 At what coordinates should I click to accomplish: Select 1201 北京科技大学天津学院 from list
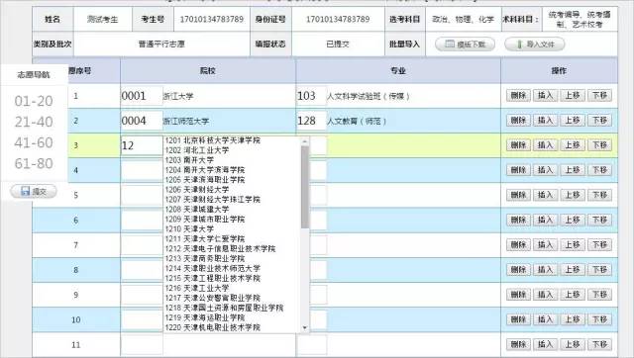pos(213,140)
